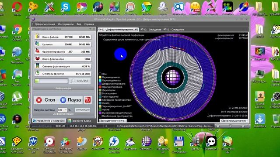Click the Фрагментировано red swatch
The image size is (280, 157).
pos(100,87)
